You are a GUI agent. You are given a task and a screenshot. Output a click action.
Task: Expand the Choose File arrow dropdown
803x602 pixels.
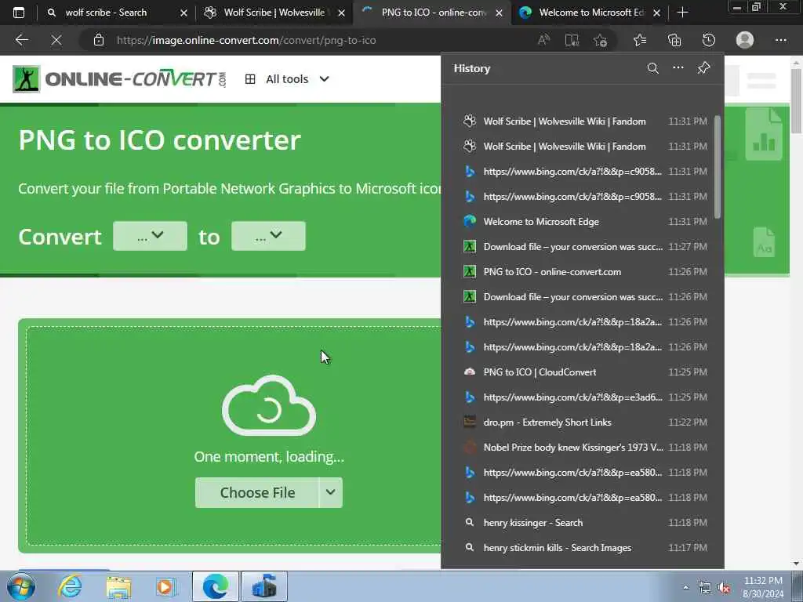(331, 492)
